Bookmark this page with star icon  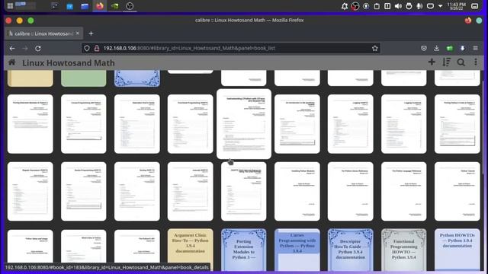374,48
